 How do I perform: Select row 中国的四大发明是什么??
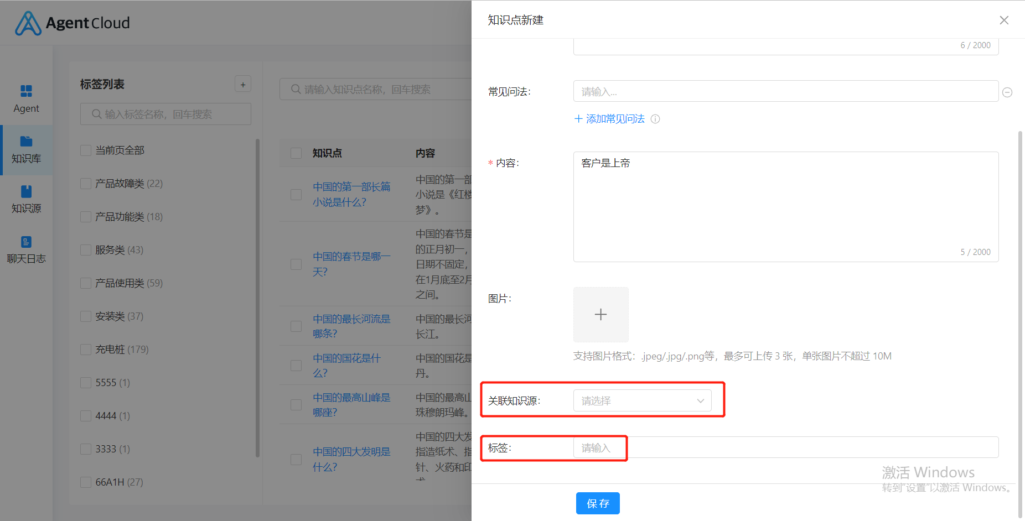pos(296,460)
